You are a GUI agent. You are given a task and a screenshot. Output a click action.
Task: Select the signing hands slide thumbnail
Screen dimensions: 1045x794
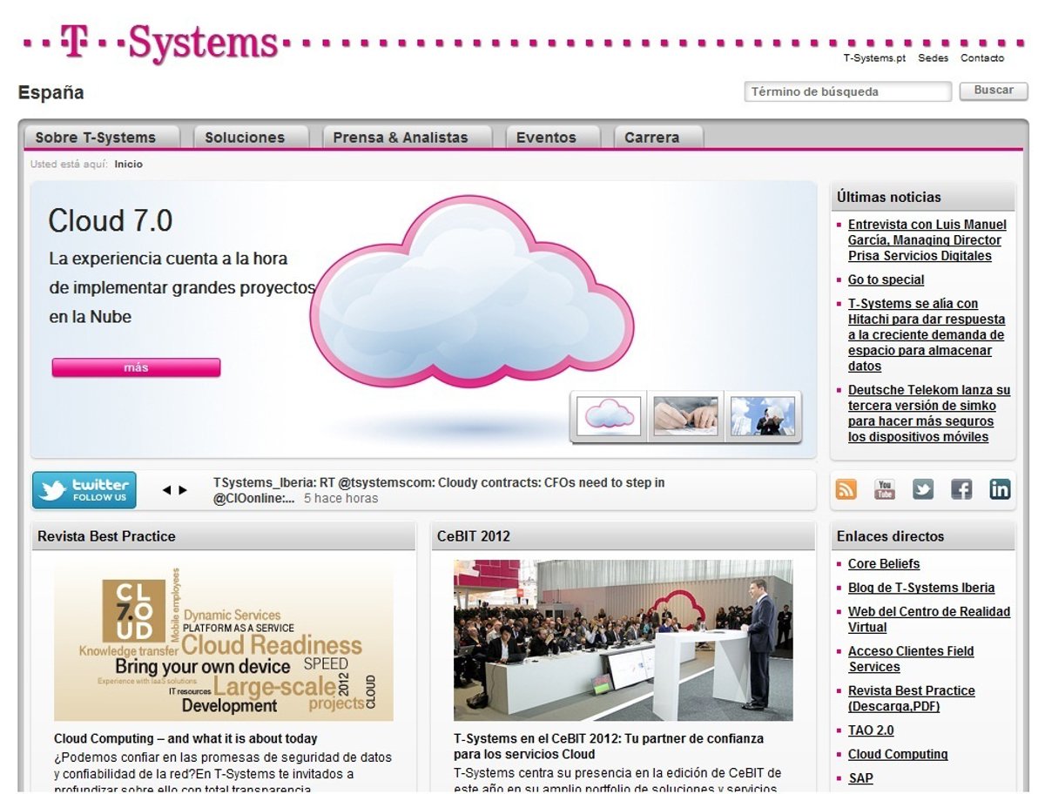pyautogui.click(x=685, y=416)
